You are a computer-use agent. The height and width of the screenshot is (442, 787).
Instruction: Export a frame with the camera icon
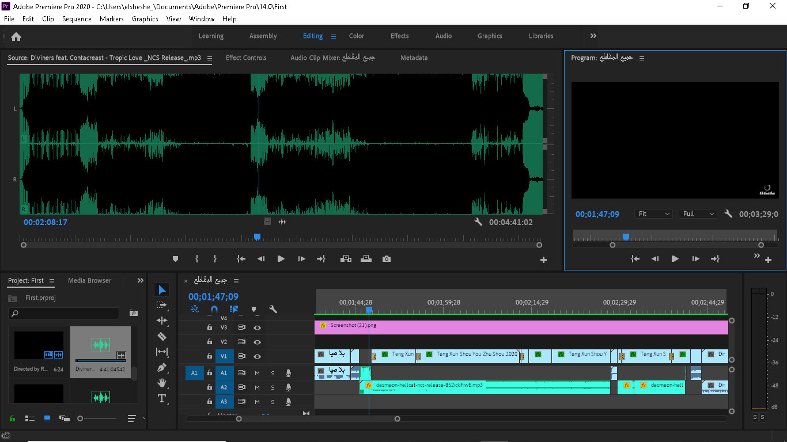pos(386,258)
